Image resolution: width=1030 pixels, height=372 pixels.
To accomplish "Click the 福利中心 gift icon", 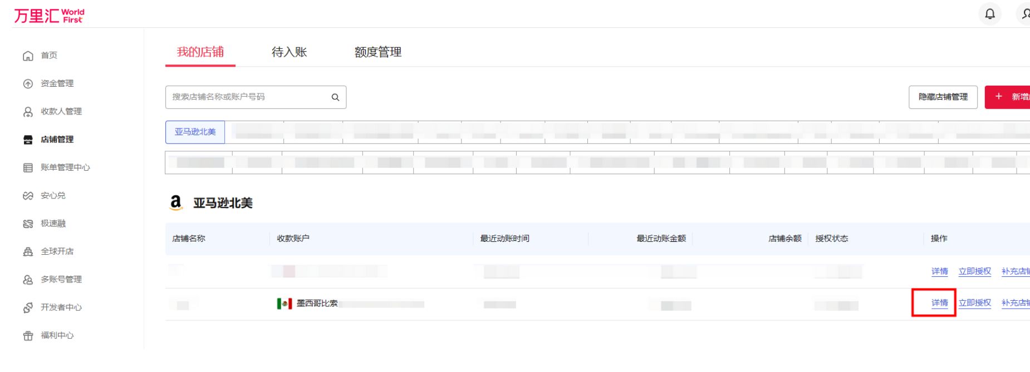I will [x=28, y=336].
